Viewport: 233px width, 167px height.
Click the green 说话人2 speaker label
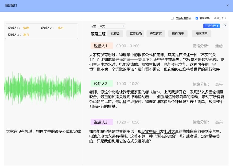102,84
